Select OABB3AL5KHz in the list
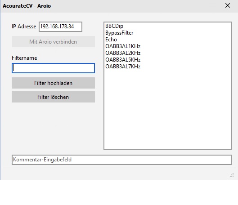The image size is (238, 205). pos(123,60)
